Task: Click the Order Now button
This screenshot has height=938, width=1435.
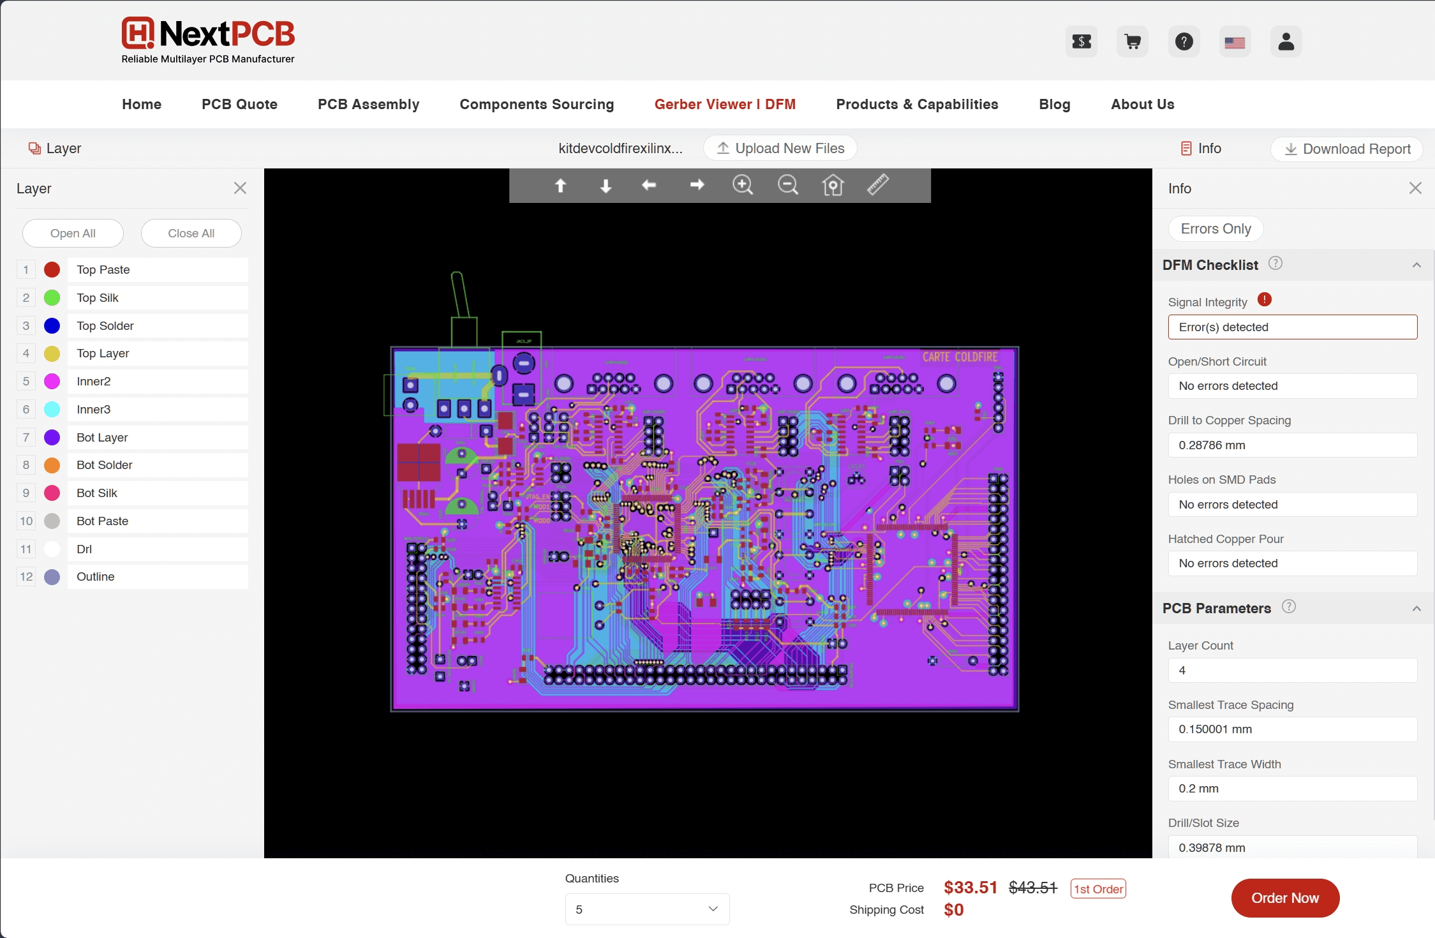Action: point(1284,898)
